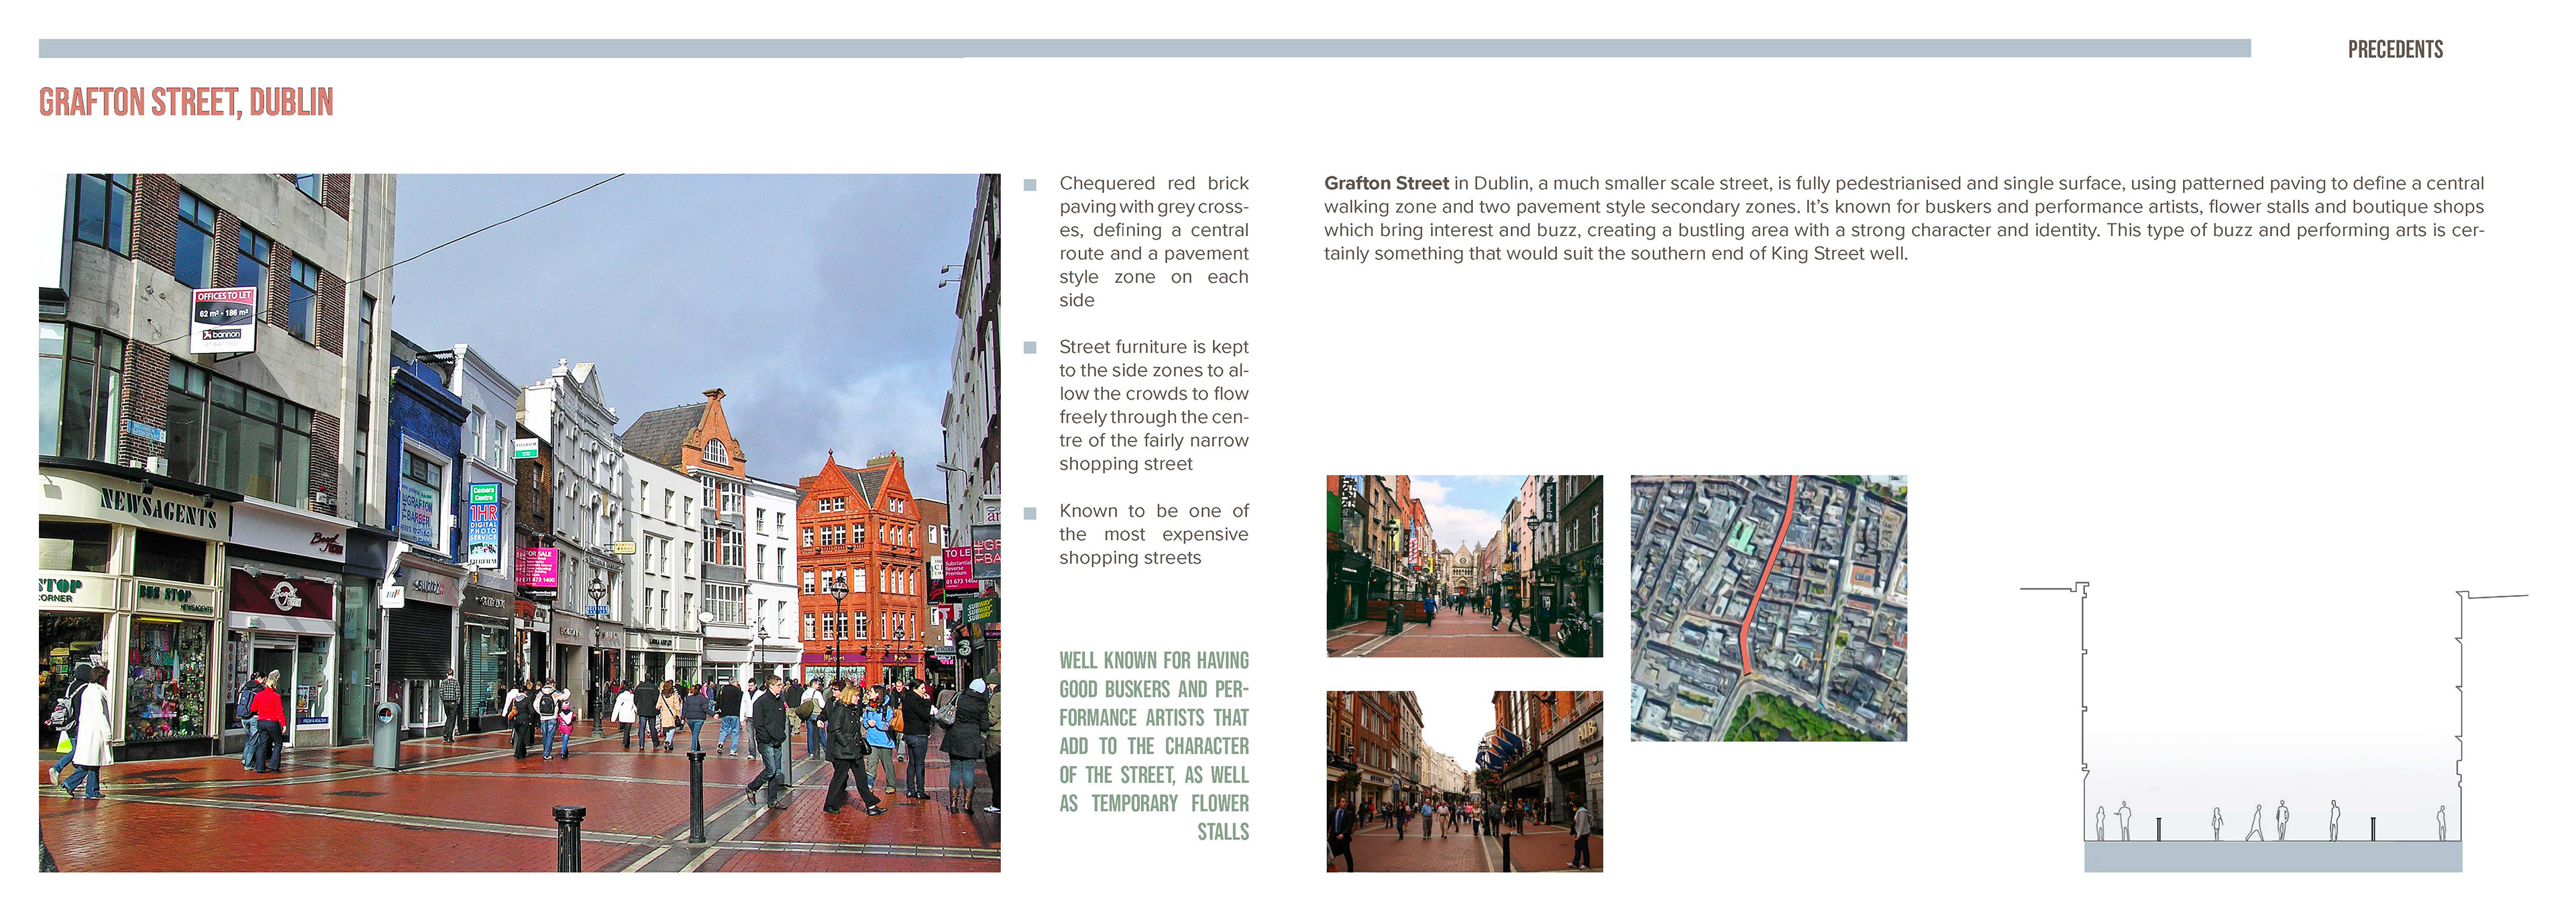Click the bold Grafton Street text
The height and width of the screenshot is (911, 2576).
[x=1386, y=183]
